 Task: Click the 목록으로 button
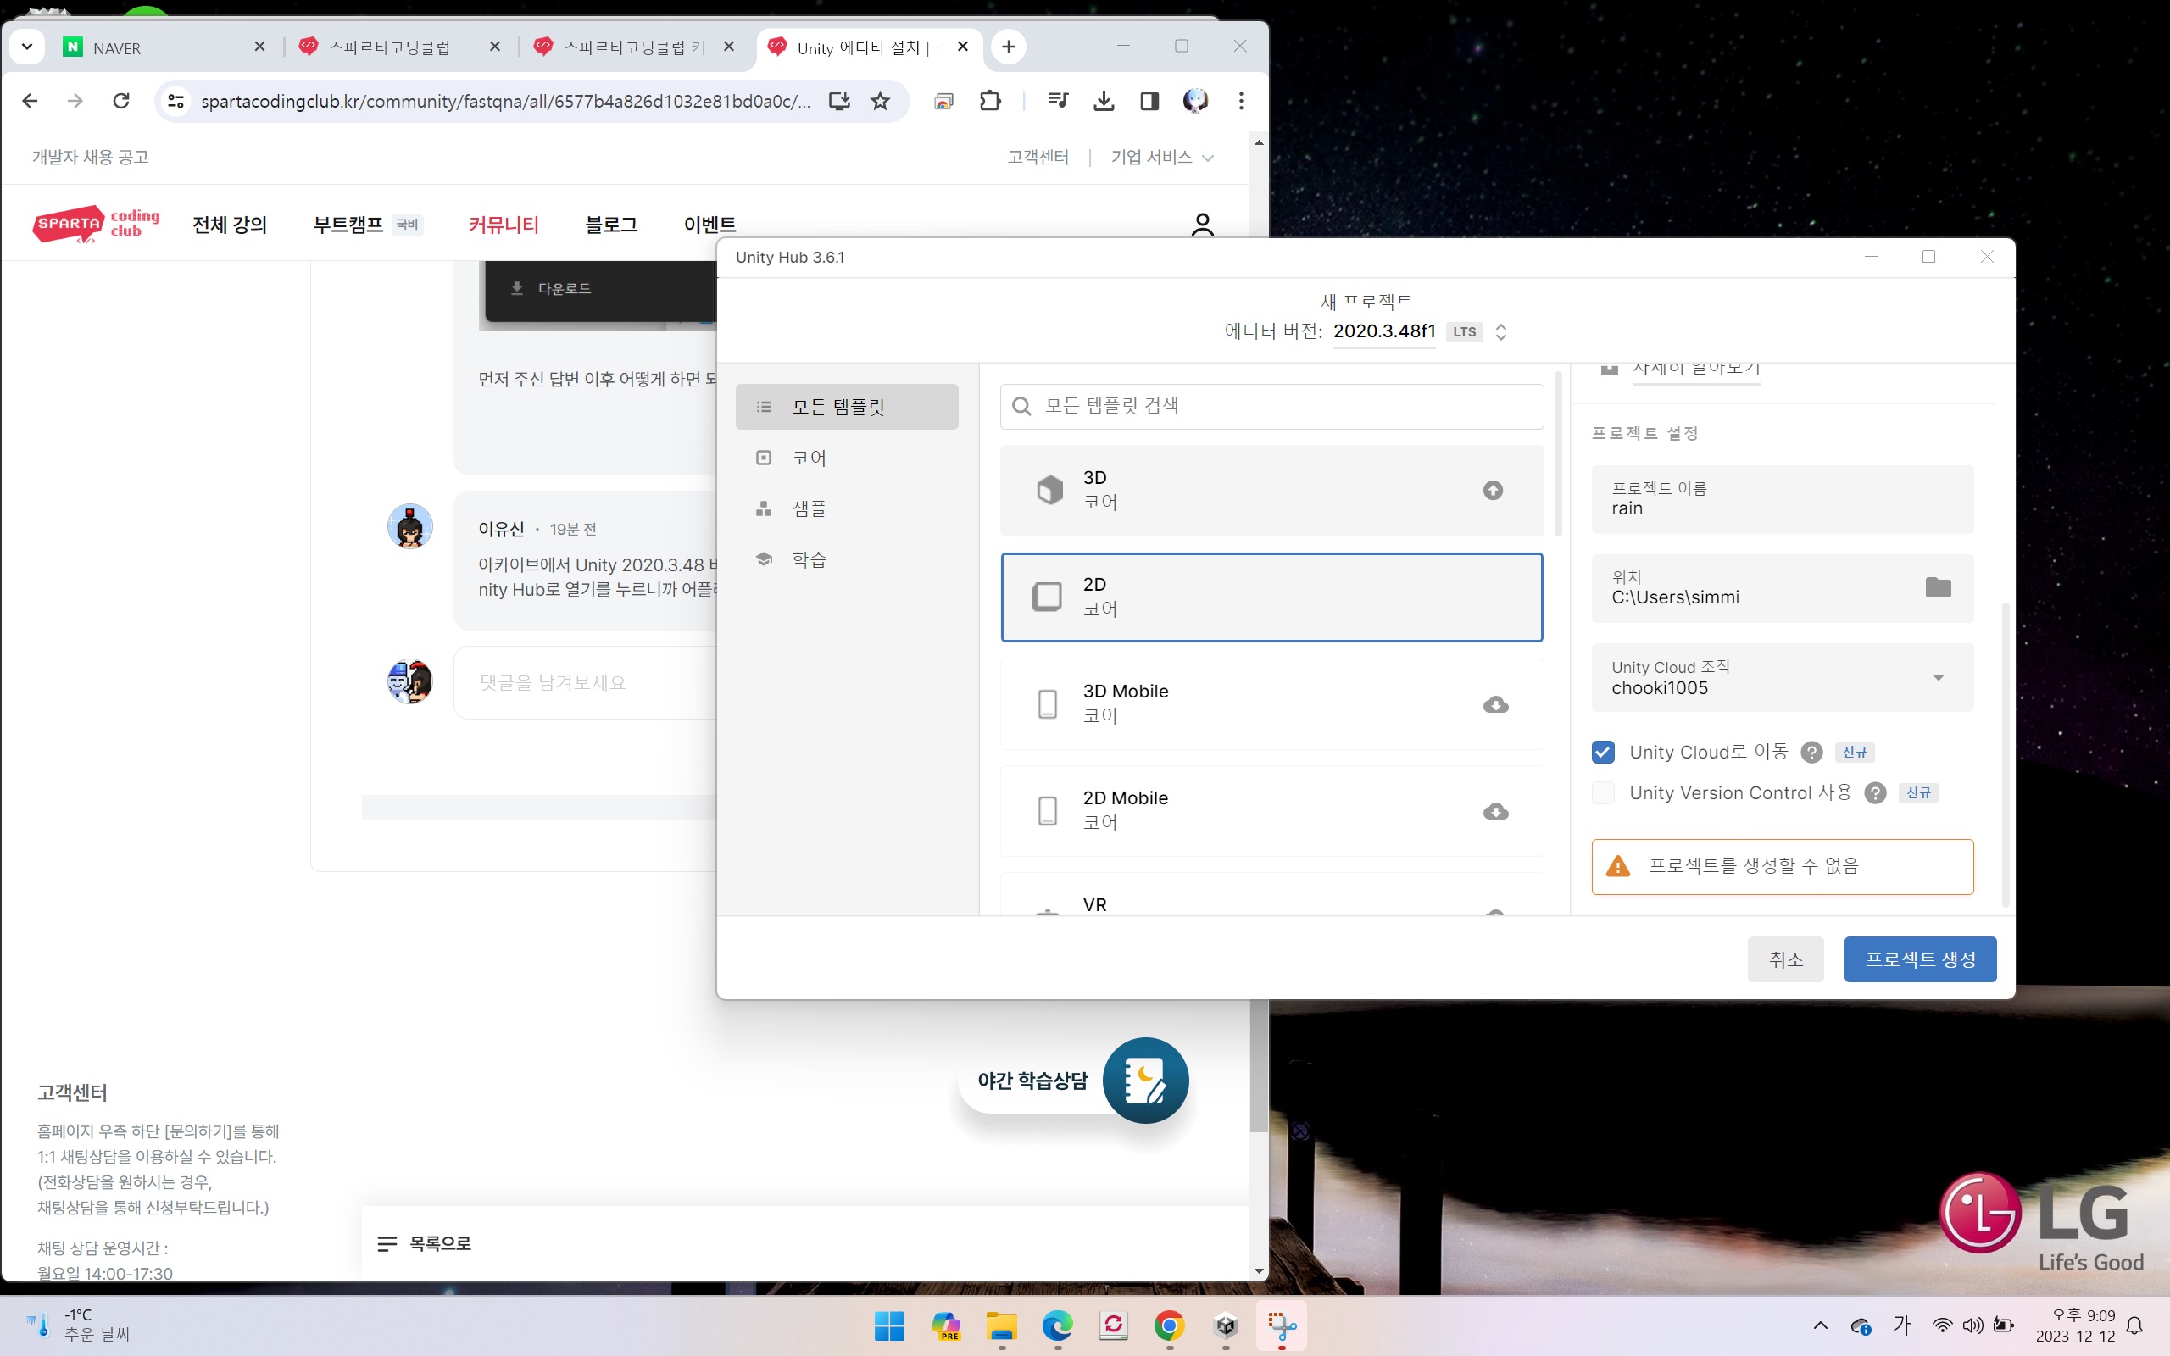424,1244
